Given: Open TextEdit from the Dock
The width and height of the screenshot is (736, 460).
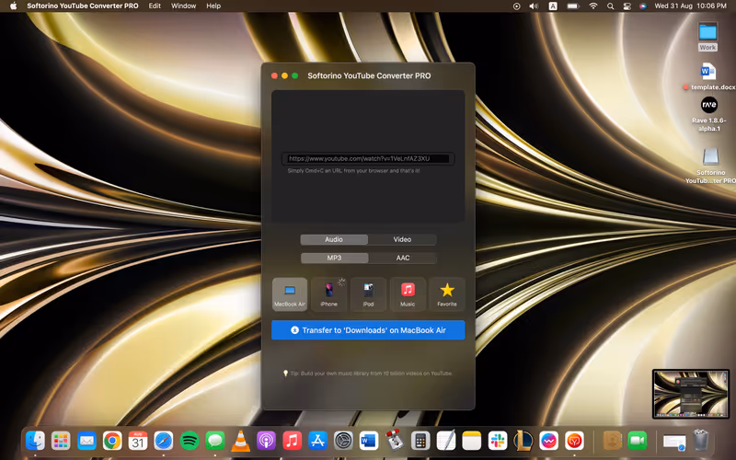Looking at the screenshot, I should click(x=446, y=441).
